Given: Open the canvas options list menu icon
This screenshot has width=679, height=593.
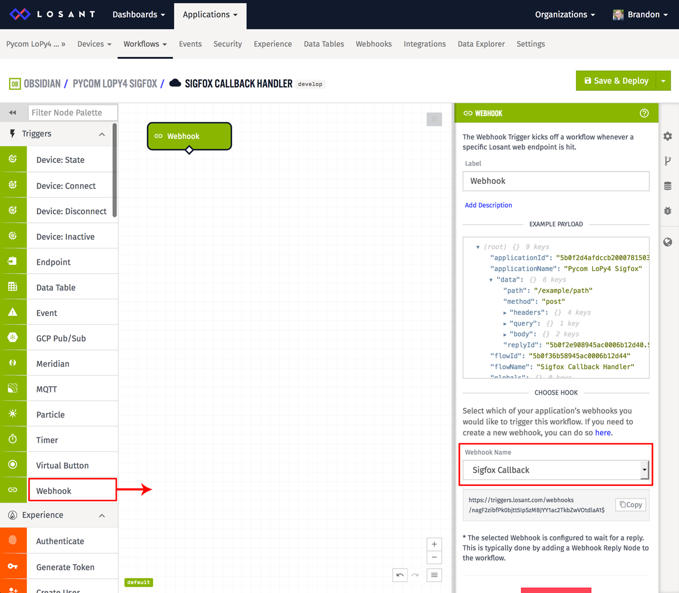Looking at the screenshot, I should click(434, 575).
